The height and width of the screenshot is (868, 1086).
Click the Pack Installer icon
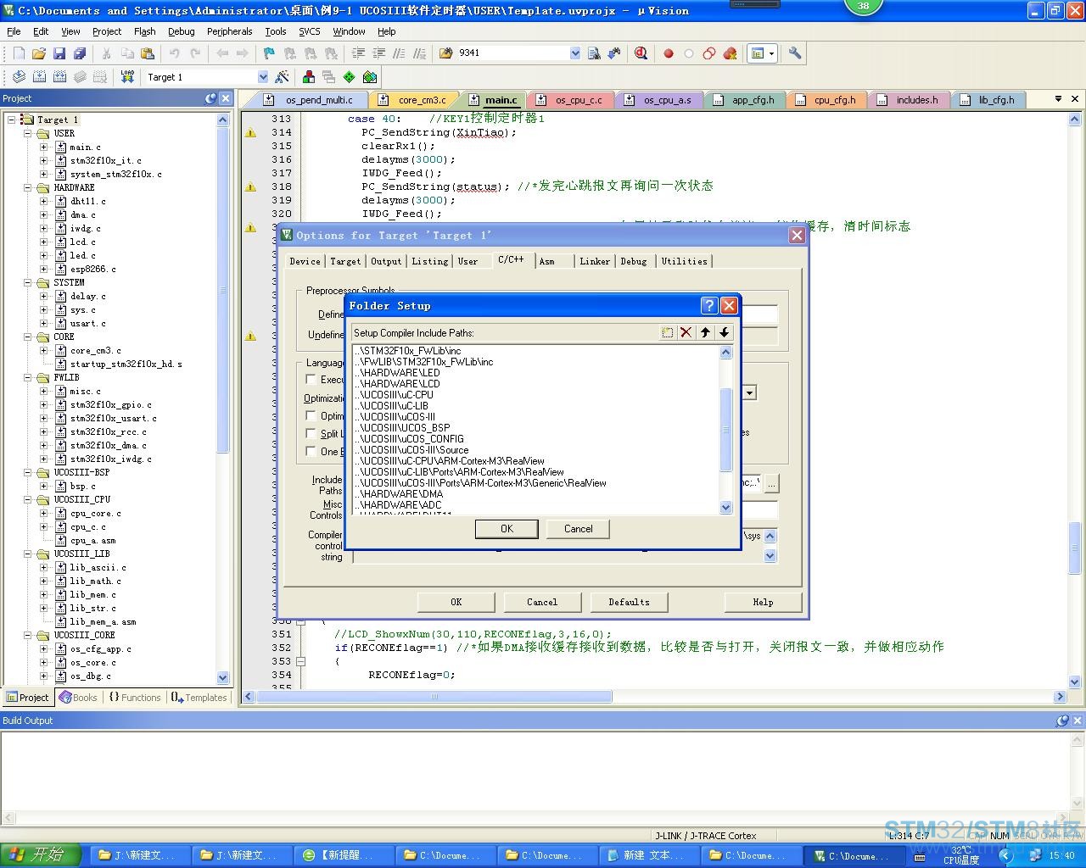tap(370, 77)
